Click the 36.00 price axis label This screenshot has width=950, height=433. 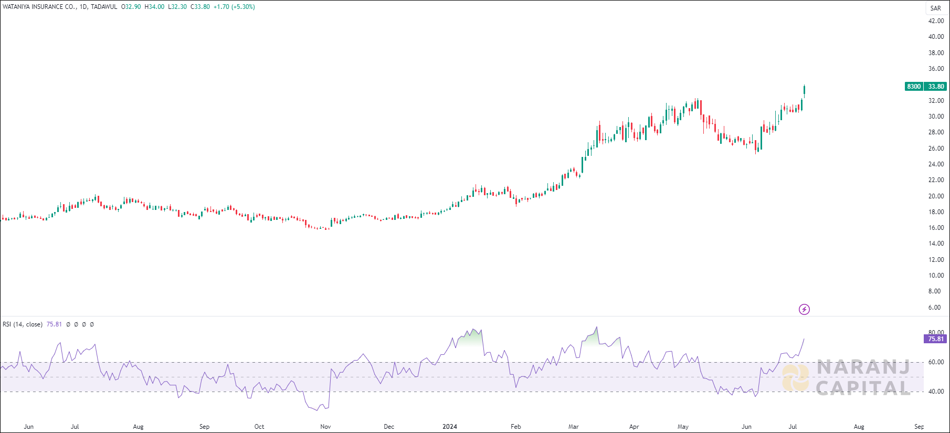[936, 69]
